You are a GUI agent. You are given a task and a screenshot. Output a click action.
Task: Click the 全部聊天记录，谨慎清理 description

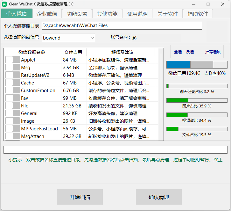coord(113,68)
